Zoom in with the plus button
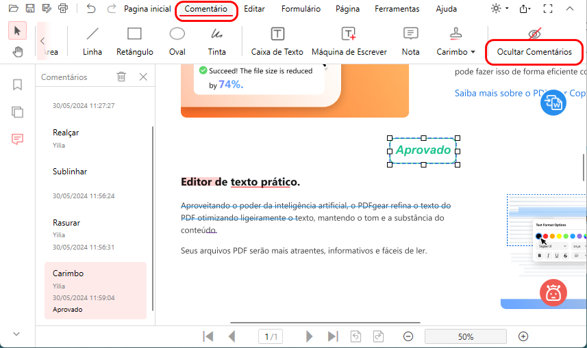This screenshot has height=348, width=587. click(x=523, y=336)
